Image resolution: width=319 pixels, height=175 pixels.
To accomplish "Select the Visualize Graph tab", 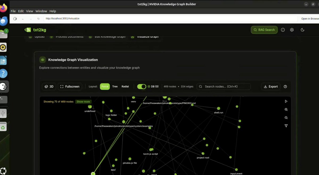I will click(x=145, y=37).
